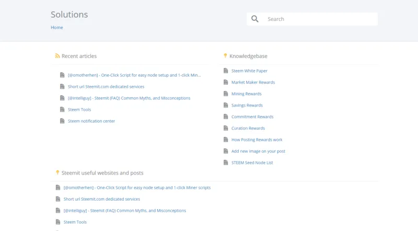Viewport: 418px width, 231px height.
Task: Open the Curation Rewards article
Action: (248, 128)
